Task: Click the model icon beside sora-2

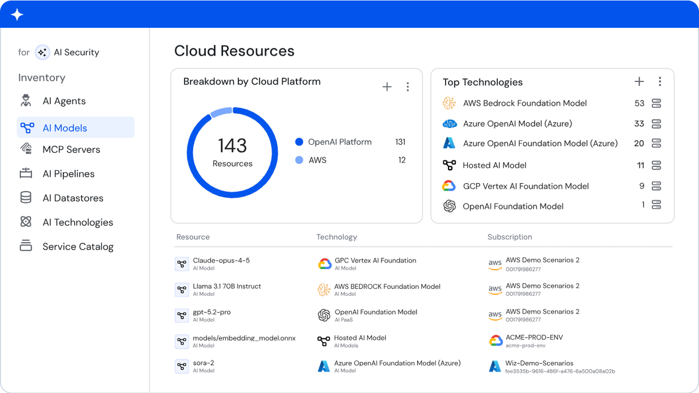Action: point(182,366)
